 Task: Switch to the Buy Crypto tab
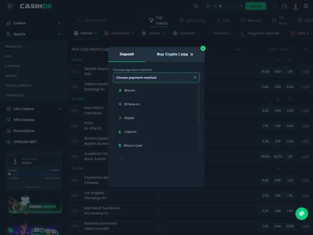(174, 55)
